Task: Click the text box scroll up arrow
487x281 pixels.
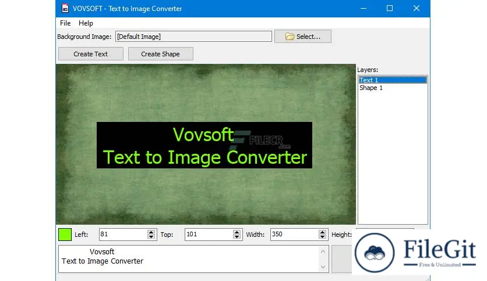Action: [x=323, y=251]
